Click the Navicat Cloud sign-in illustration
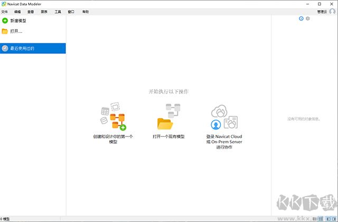The width and height of the screenshot is (338, 222). coord(224,117)
